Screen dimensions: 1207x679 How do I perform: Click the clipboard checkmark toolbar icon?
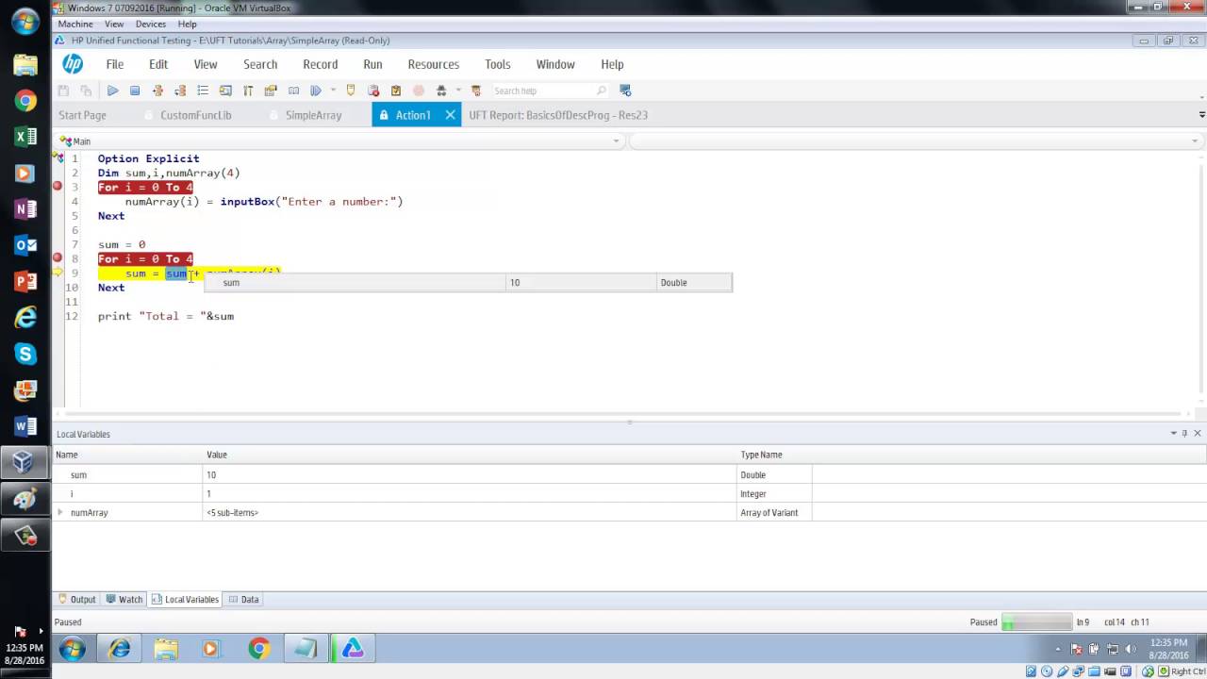[x=396, y=91]
